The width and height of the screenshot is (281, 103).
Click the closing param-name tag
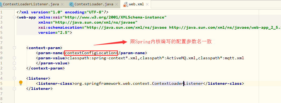tap(132, 53)
